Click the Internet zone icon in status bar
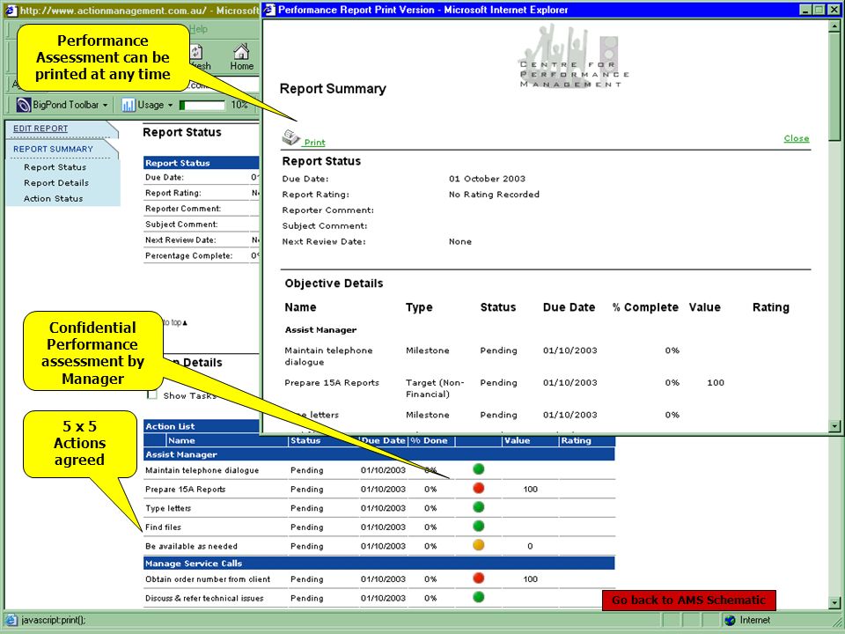 pos(730,620)
